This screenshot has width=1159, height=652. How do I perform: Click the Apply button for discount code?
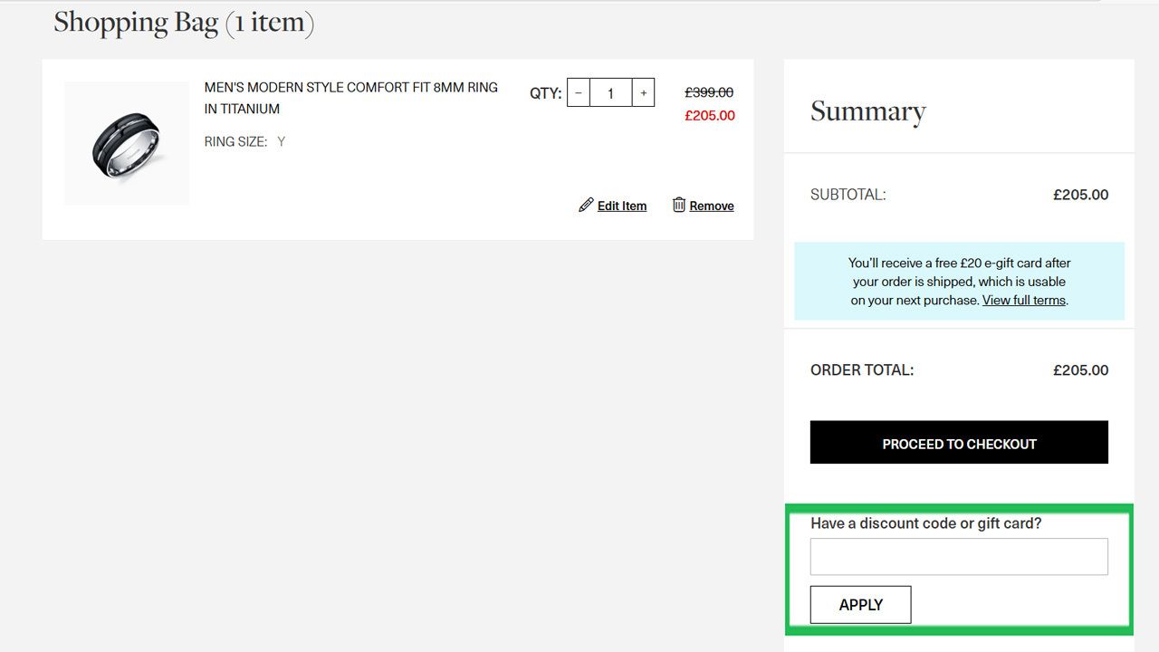click(859, 604)
